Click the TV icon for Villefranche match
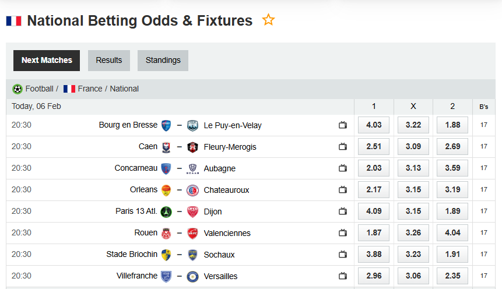The height and width of the screenshot is (289, 502). (x=343, y=276)
